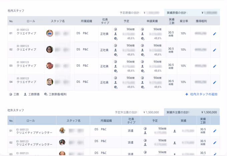Click 派遣 cell in external row 02
Screen dimensions: 227x156
[131, 143]
